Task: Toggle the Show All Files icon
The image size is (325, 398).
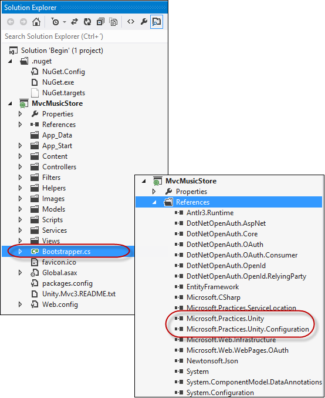Action: pyautogui.click(x=113, y=22)
